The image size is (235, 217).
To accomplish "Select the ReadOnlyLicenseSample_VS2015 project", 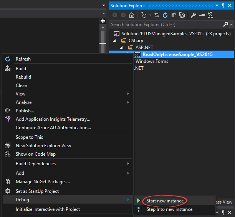I will 177,54.
